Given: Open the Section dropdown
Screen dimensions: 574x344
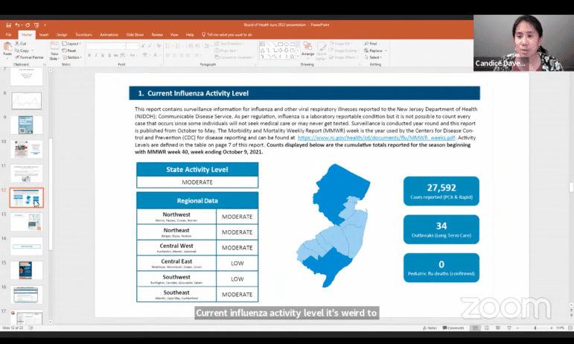Looking at the screenshot, I should tap(71, 57).
